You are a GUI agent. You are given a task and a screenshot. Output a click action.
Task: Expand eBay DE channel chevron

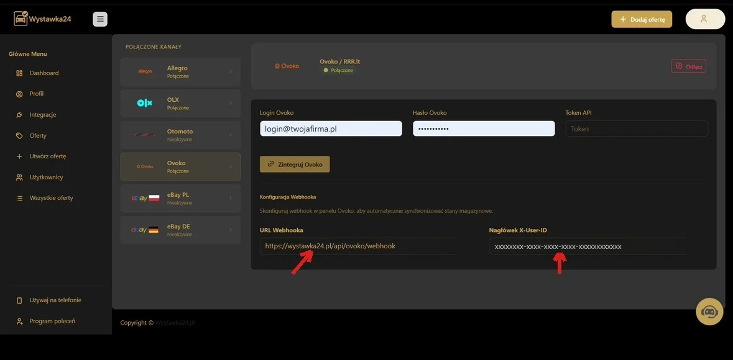[x=231, y=230]
